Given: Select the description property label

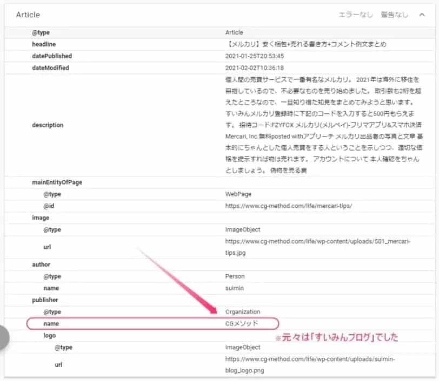Looking at the screenshot, I should click(x=48, y=125).
